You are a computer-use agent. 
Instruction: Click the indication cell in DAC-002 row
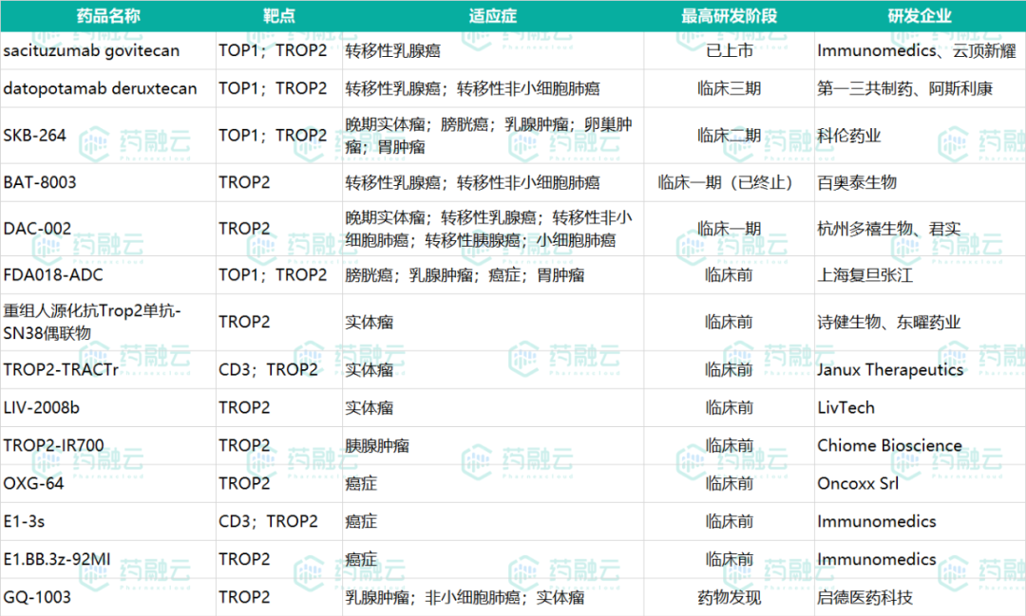493,229
